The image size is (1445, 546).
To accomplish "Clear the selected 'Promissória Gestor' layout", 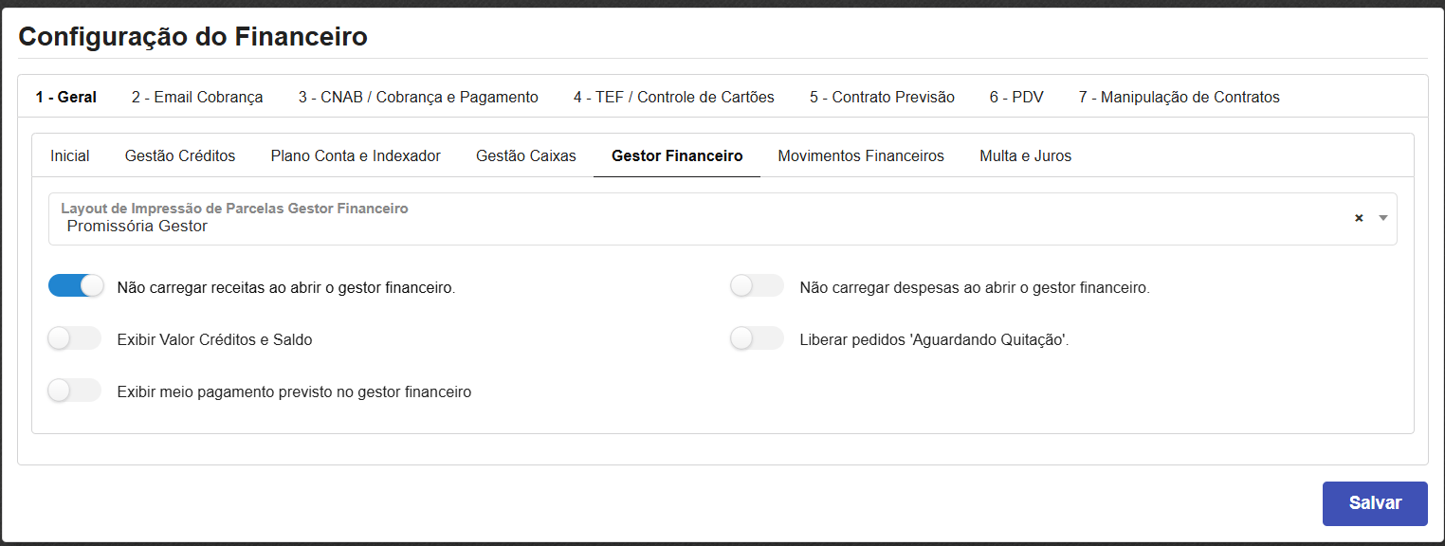I will click(x=1358, y=217).
